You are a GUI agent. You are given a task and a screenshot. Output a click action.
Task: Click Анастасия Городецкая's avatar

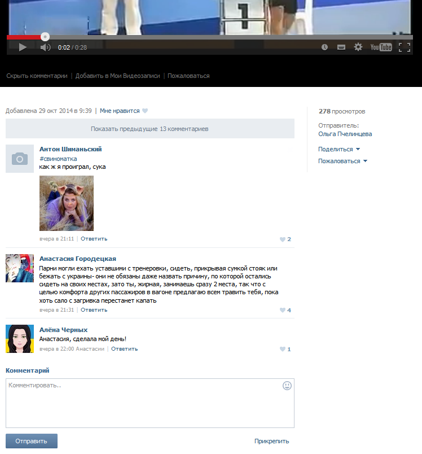click(x=20, y=268)
